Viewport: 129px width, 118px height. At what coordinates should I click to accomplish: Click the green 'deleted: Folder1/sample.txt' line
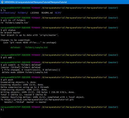pyautogui.click(x=29, y=47)
